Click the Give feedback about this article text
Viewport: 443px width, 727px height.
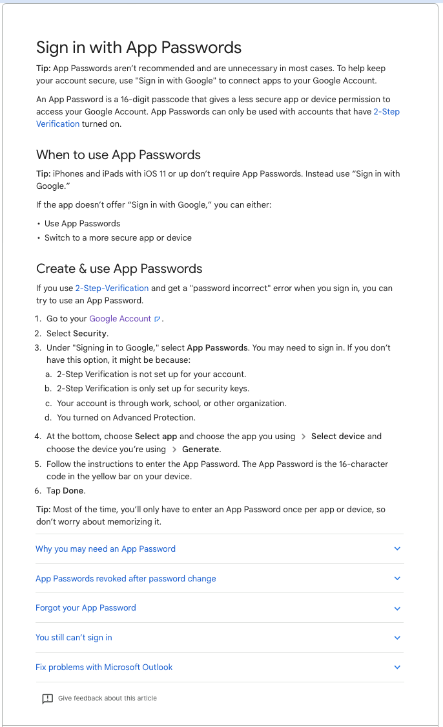pos(107,699)
